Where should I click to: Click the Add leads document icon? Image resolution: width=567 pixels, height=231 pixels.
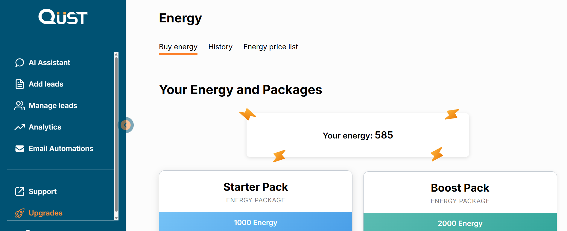[x=20, y=84]
